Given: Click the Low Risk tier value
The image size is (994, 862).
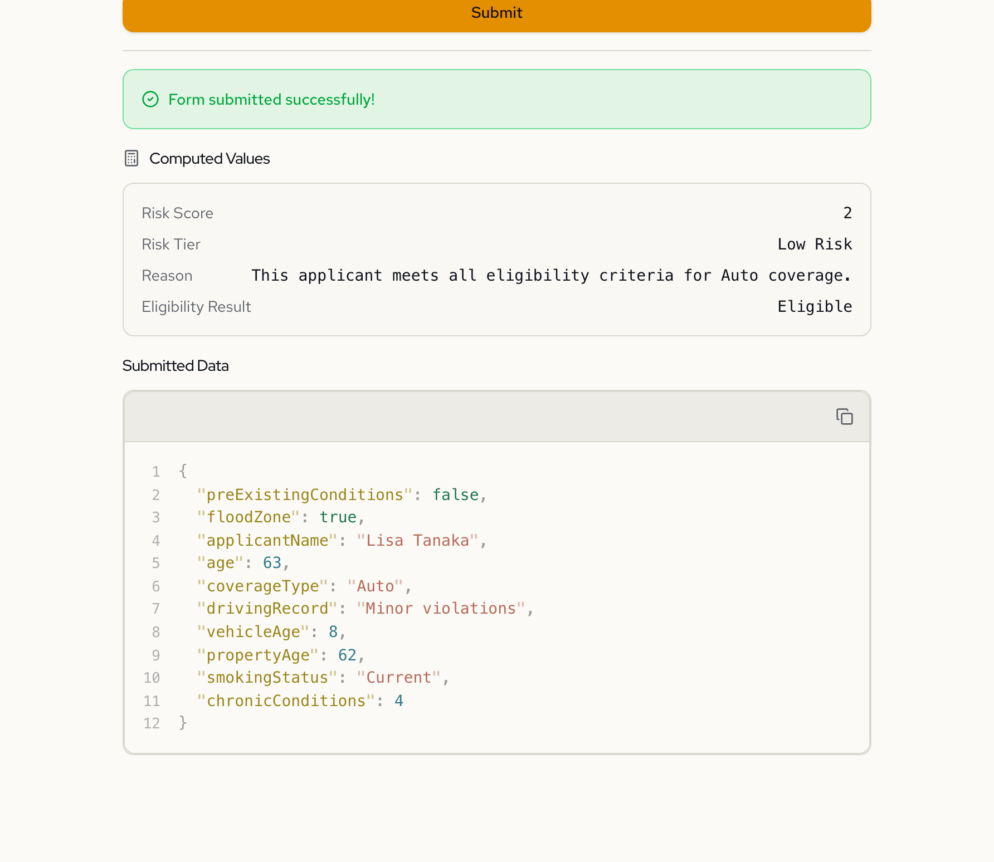Looking at the screenshot, I should [814, 244].
